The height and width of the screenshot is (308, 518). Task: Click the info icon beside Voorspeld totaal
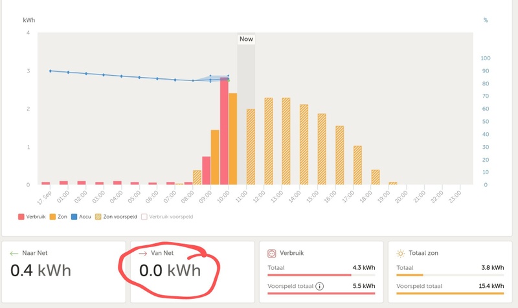pos(320,286)
